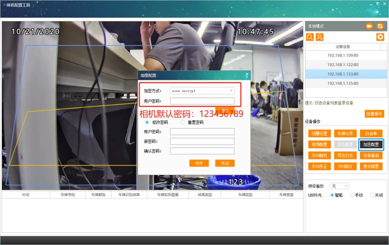Click the 保存 button in dialog
This screenshot has height=245, width=389.
click(199, 163)
